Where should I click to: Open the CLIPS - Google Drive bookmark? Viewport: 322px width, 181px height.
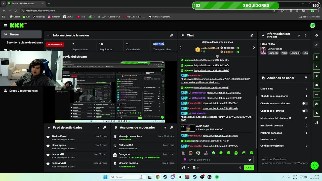109,17
